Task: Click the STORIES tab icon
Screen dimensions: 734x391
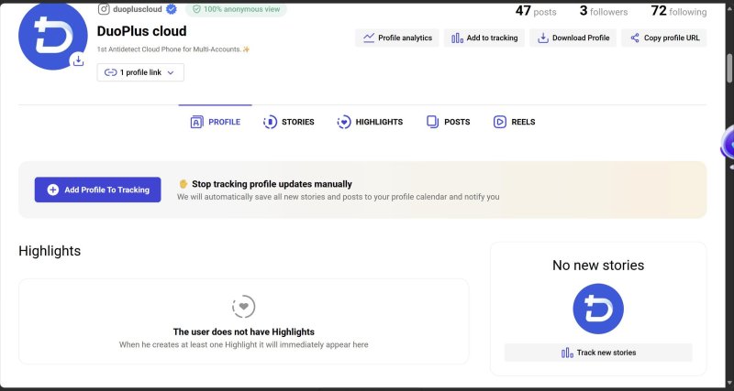Action: (270, 122)
